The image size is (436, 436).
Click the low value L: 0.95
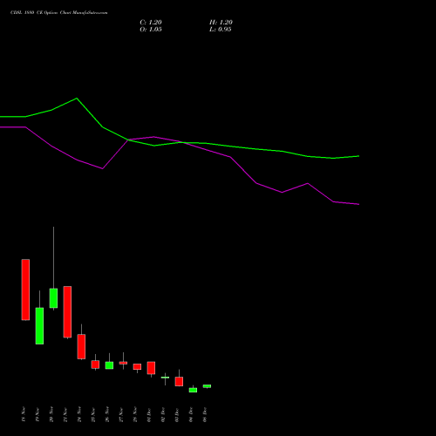point(221,30)
